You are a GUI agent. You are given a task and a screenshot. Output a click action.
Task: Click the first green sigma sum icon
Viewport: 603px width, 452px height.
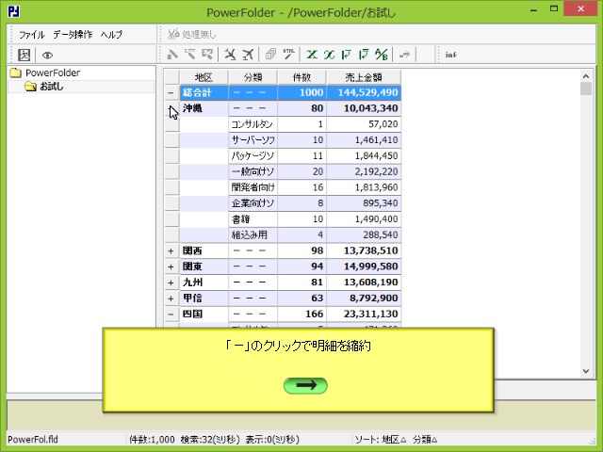312,55
